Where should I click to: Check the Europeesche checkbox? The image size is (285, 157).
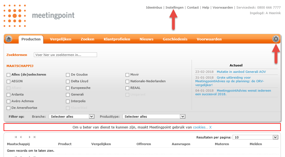click(68, 88)
